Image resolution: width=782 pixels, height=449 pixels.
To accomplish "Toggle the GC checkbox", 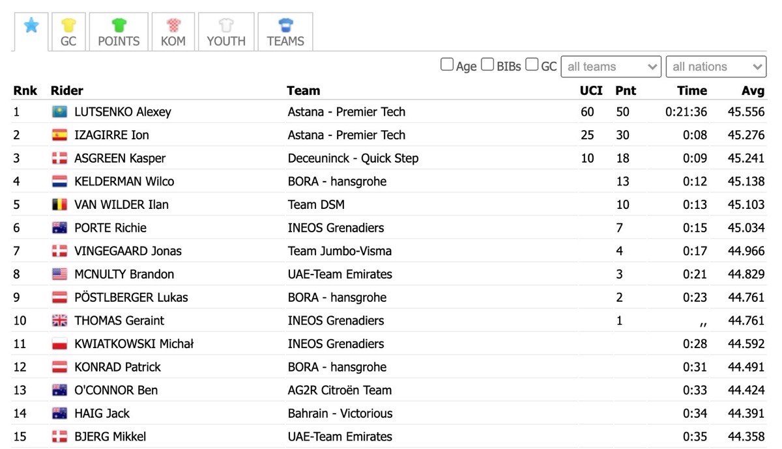I will coord(532,64).
